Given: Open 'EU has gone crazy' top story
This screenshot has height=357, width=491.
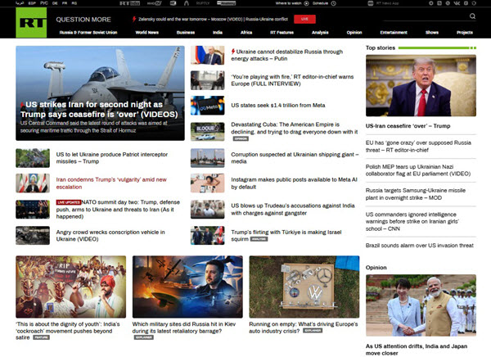Looking at the screenshot, I should [418, 146].
